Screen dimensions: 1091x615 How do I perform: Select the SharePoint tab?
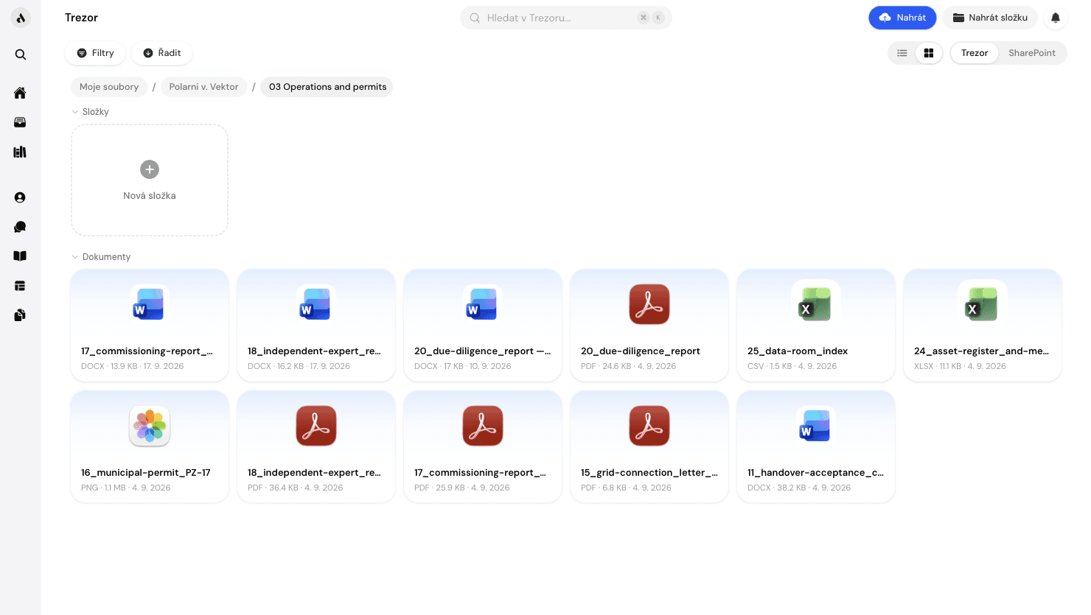coord(1032,53)
